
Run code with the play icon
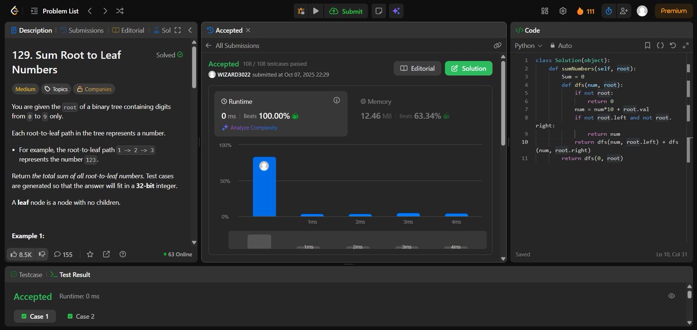pos(315,10)
